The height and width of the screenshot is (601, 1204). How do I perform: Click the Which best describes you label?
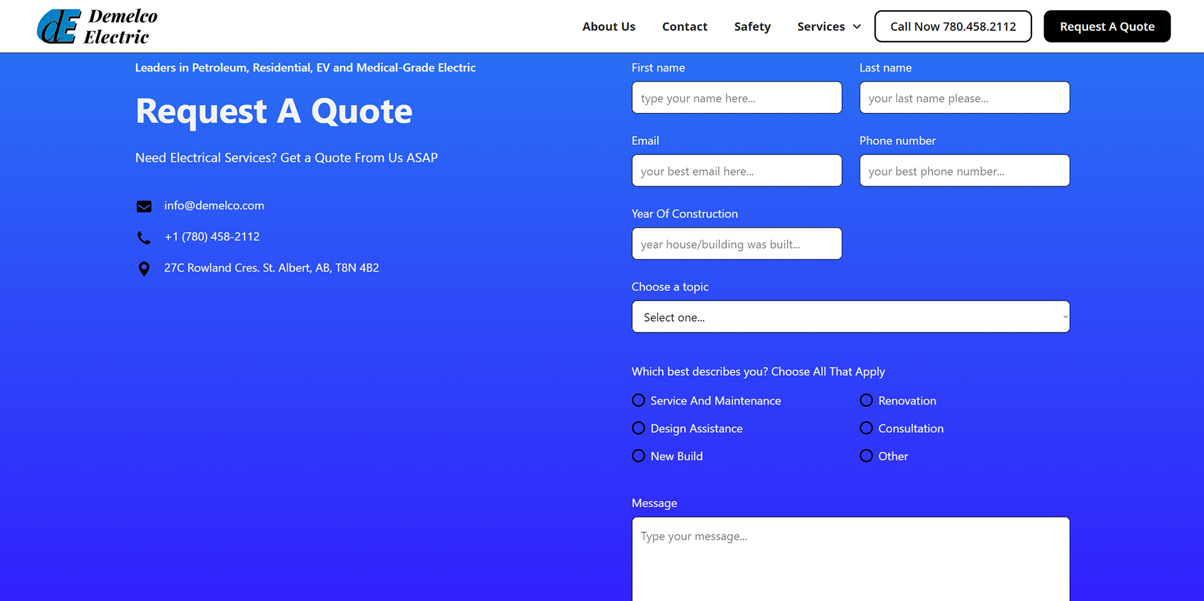point(758,372)
